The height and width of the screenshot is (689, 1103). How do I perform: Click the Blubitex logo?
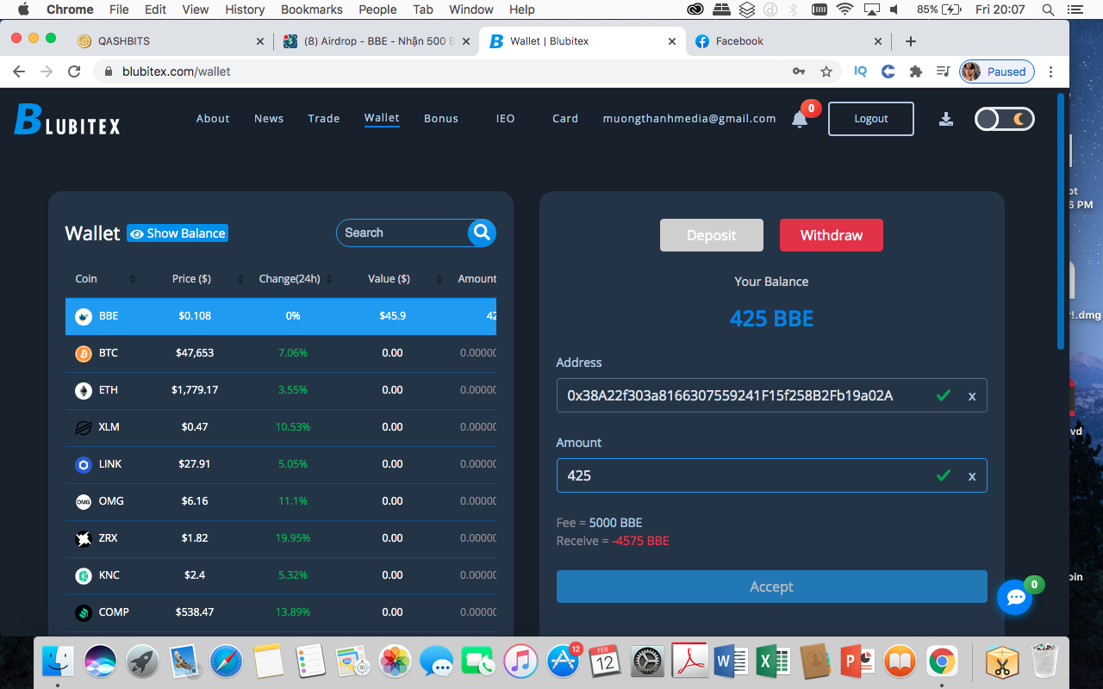[x=67, y=119]
